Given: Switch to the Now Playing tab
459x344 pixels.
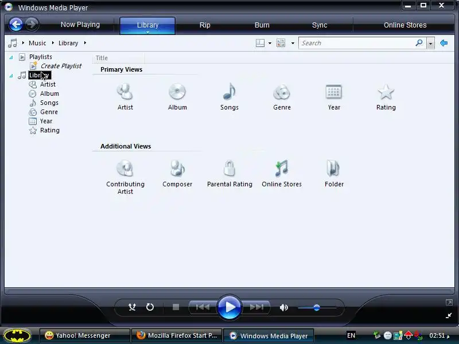Looking at the screenshot, I should click(x=80, y=25).
